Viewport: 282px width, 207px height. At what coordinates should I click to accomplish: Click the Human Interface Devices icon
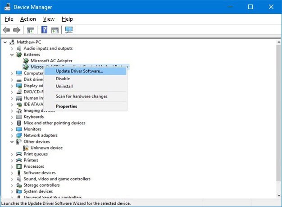[19, 98]
